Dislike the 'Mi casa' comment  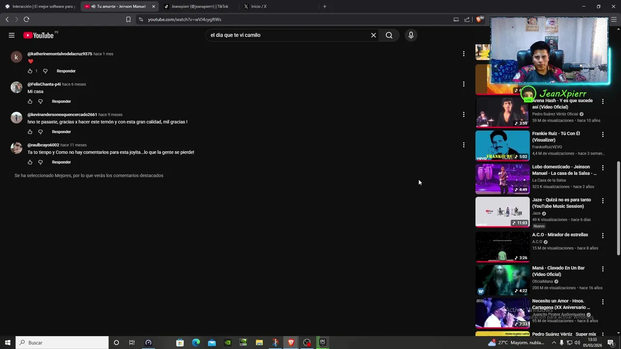point(40,101)
